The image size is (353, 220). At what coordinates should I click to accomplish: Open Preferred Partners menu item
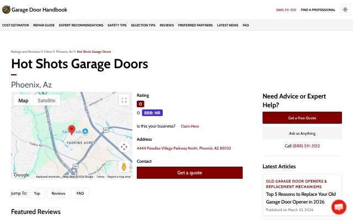pos(195,25)
